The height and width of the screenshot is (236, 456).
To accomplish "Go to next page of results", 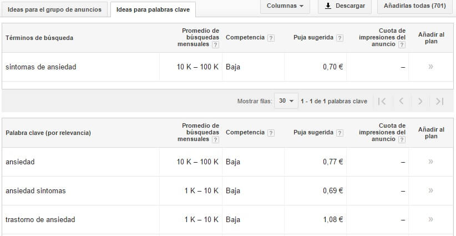I will click(420, 101).
